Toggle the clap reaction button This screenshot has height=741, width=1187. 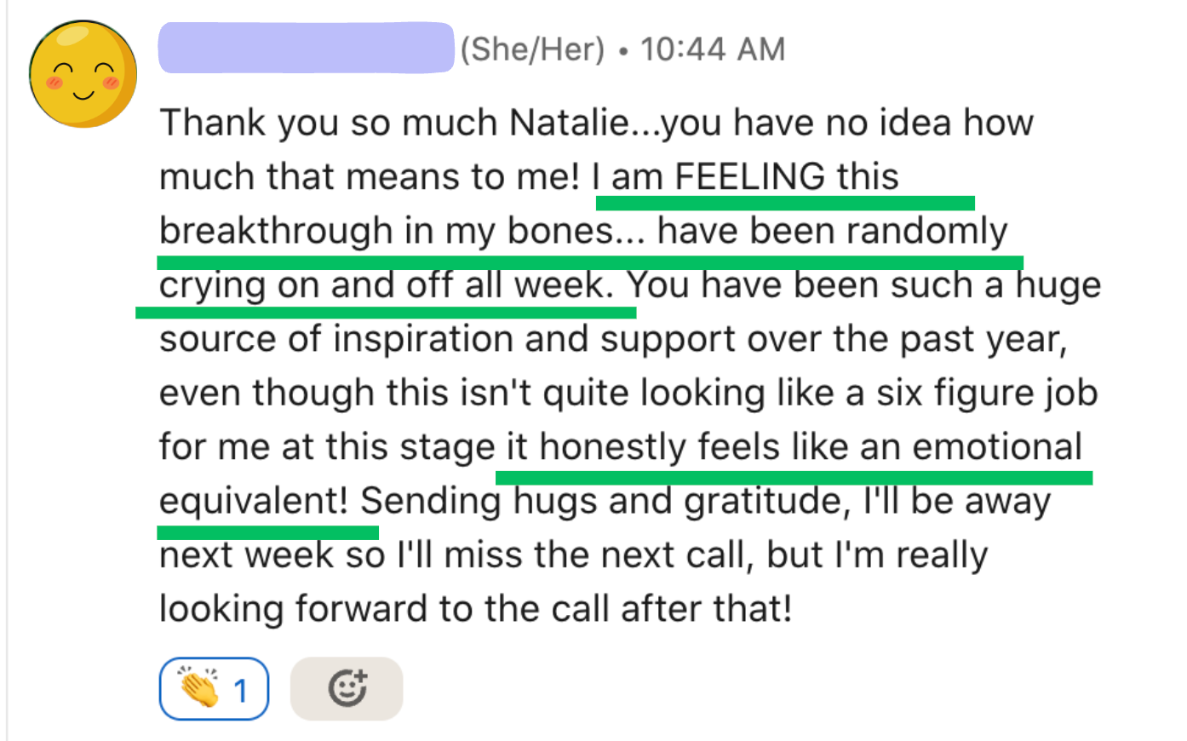(214, 688)
